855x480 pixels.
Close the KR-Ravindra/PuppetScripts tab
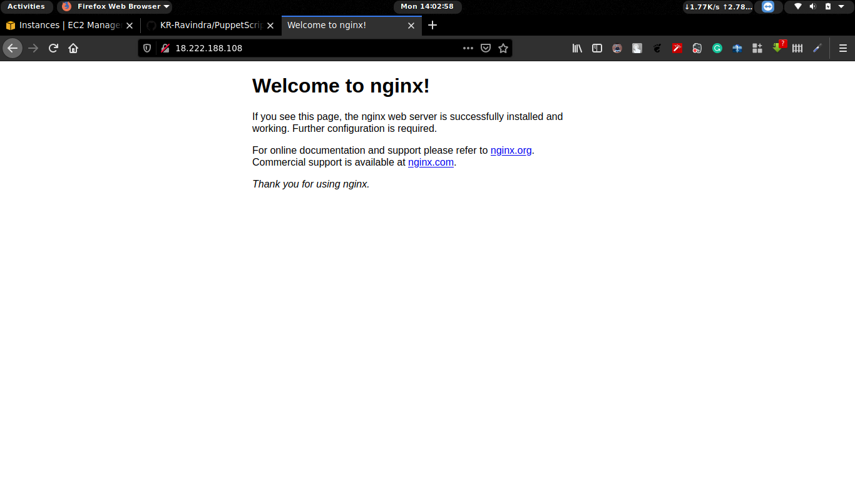pyautogui.click(x=270, y=26)
